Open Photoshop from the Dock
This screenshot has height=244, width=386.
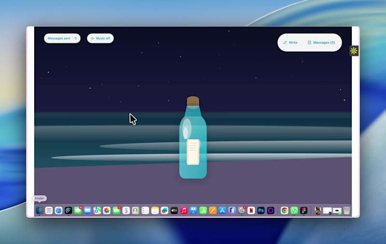261,211
